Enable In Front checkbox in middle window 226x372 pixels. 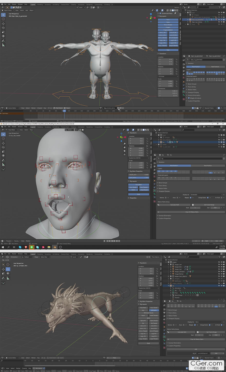pos(222,198)
